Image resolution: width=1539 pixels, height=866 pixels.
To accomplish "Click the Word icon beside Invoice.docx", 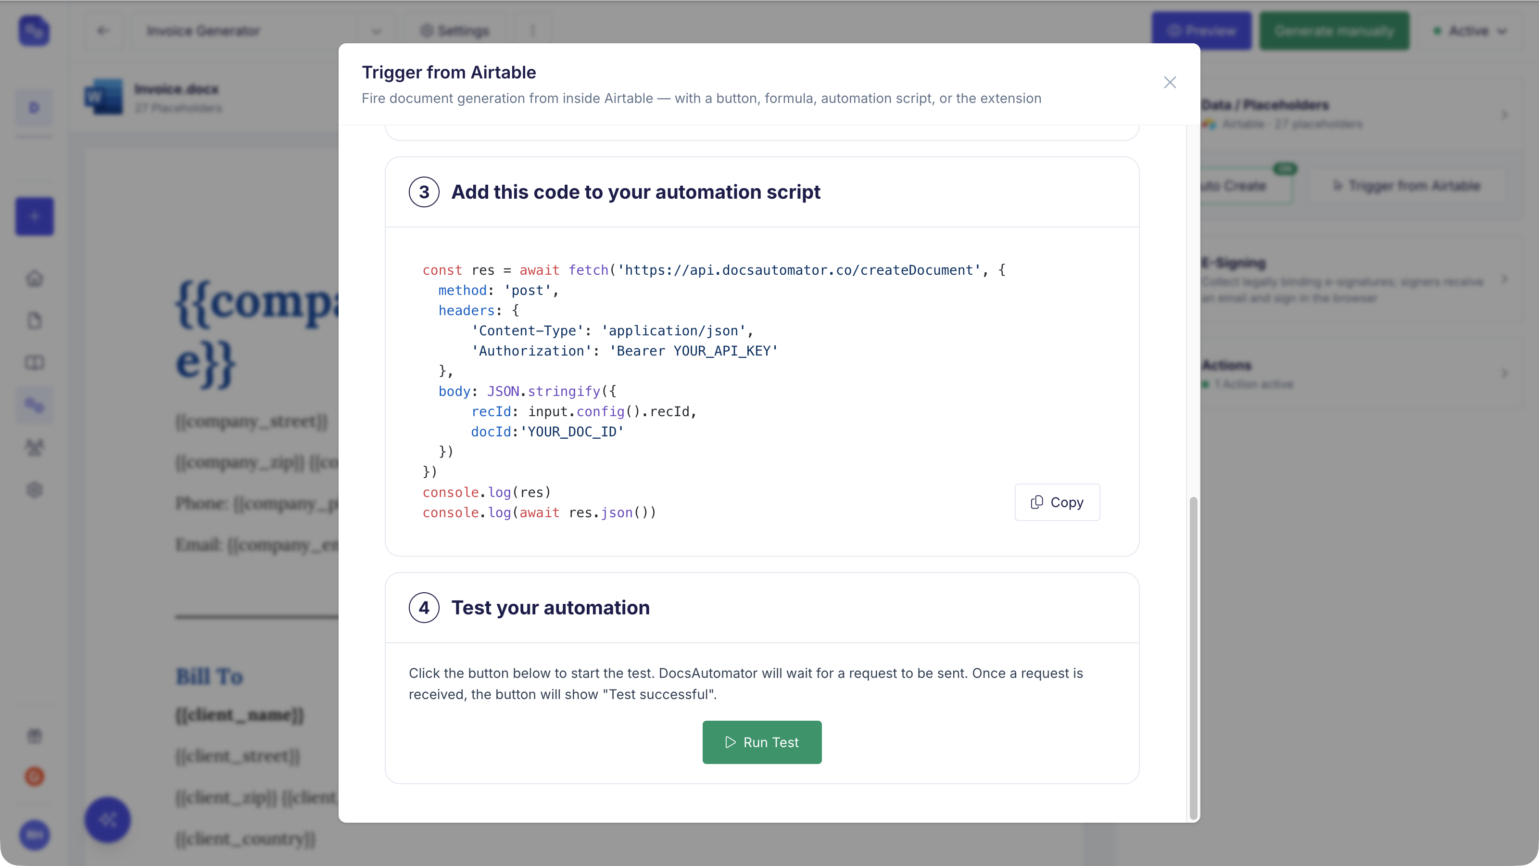I will (x=104, y=97).
